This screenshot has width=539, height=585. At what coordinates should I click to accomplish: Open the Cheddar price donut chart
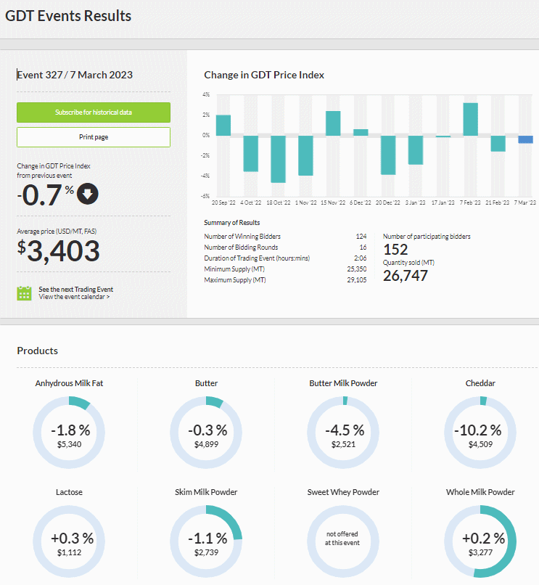coord(480,433)
